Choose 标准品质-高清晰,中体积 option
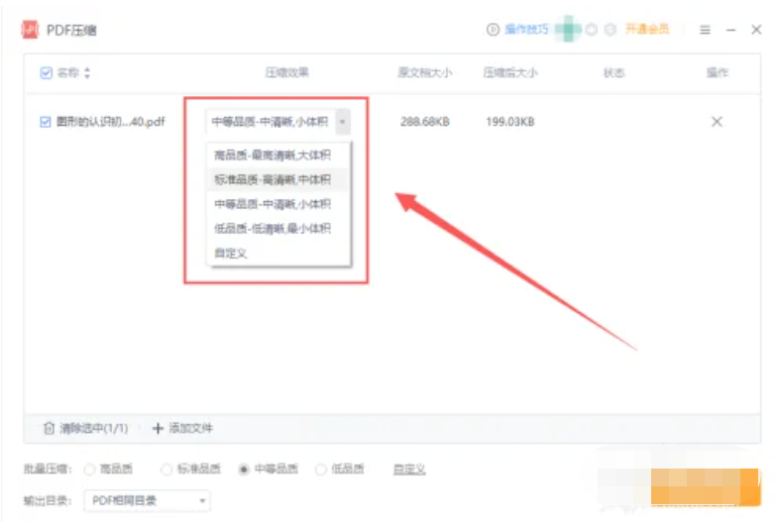Screen dimensions: 778x522 click(272, 179)
